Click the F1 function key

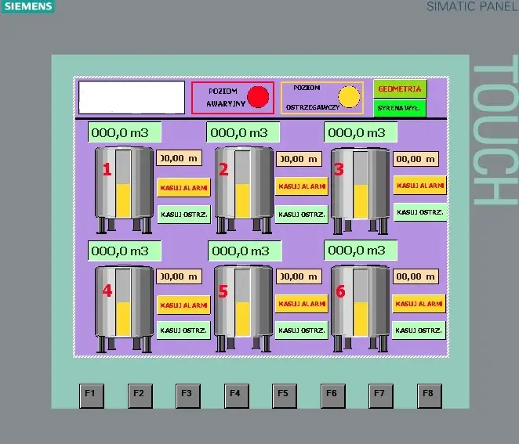point(92,395)
